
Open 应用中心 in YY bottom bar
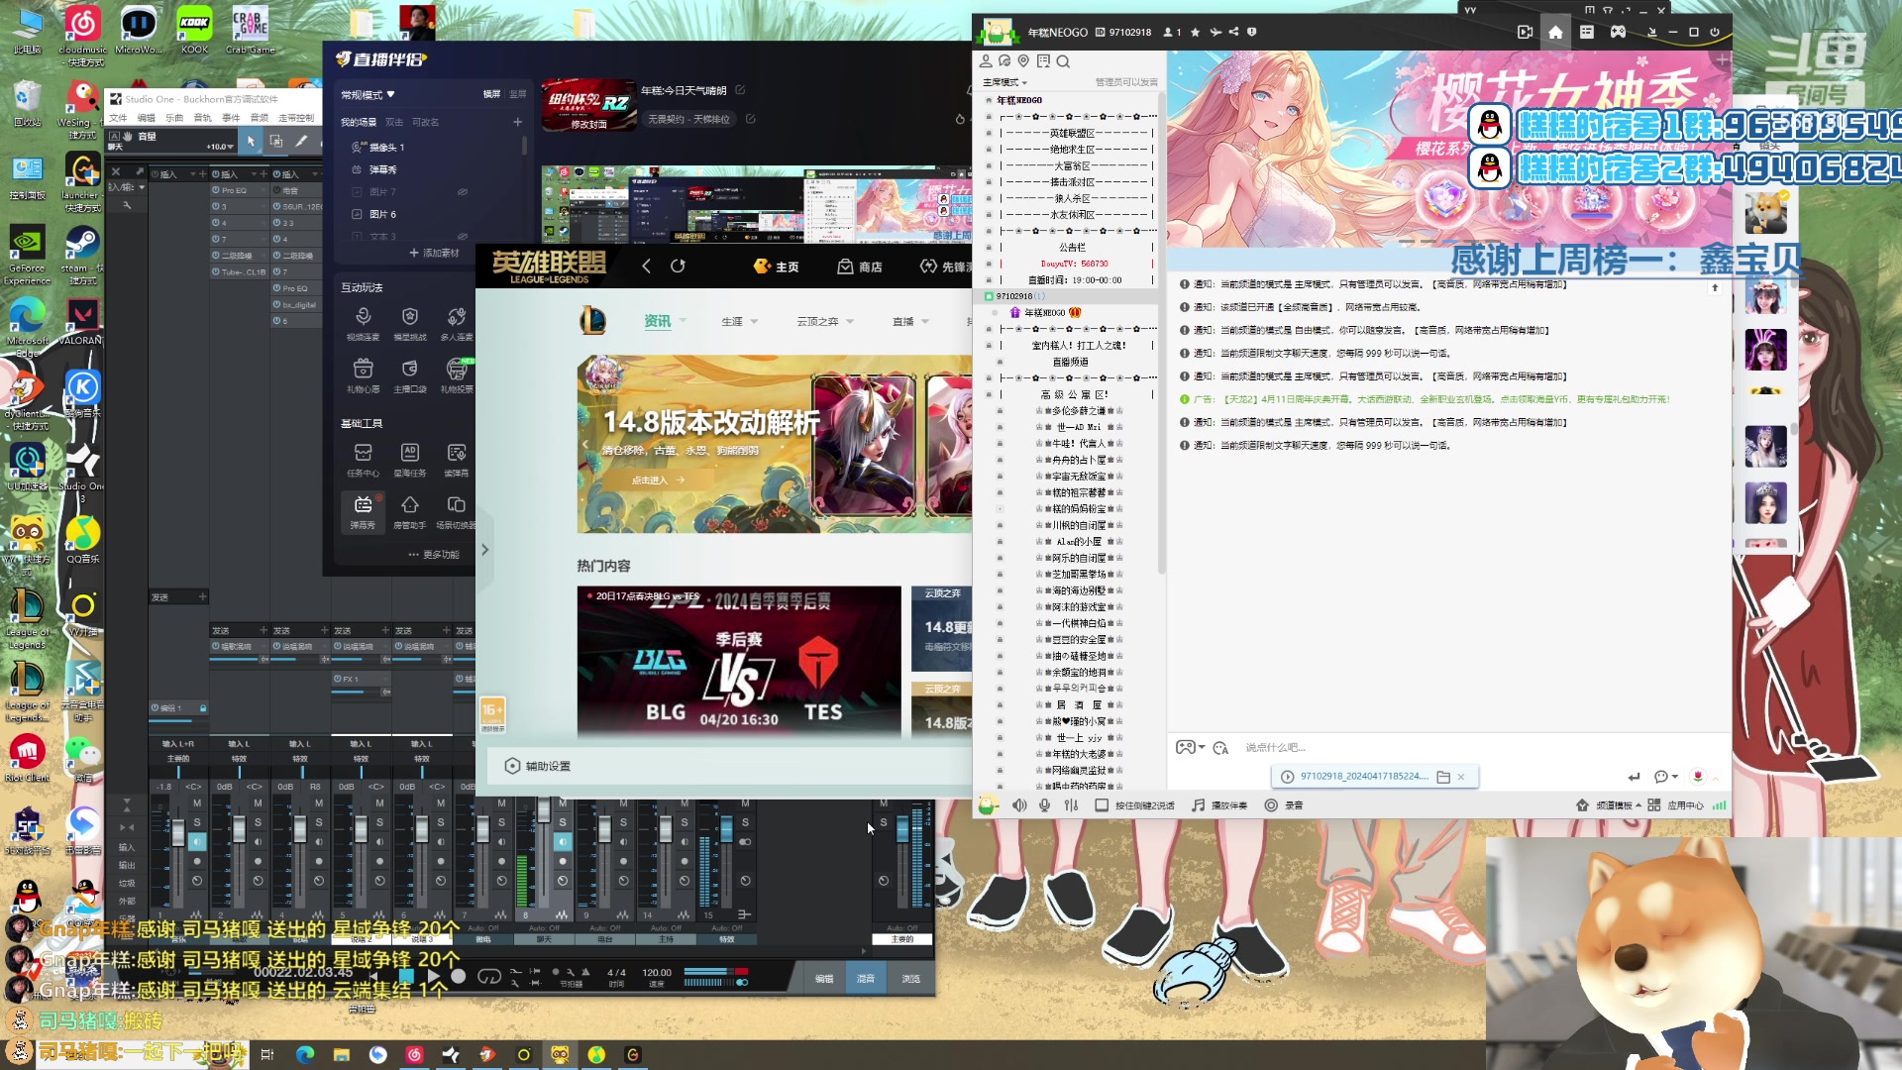(x=1676, y=805)
